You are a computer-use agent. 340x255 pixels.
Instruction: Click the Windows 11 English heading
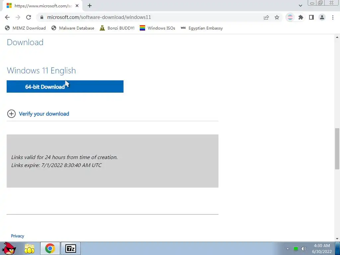41,70
